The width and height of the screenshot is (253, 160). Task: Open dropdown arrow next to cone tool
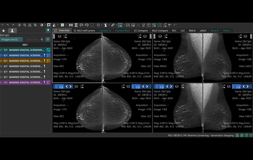(58, 25)
